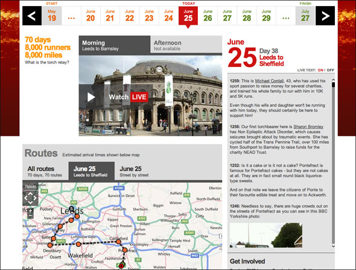Click the route marker near Castleford

pos(118,242)
